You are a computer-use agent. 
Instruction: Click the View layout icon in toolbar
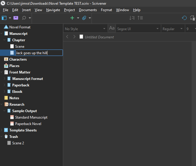[x=4, y=18]
